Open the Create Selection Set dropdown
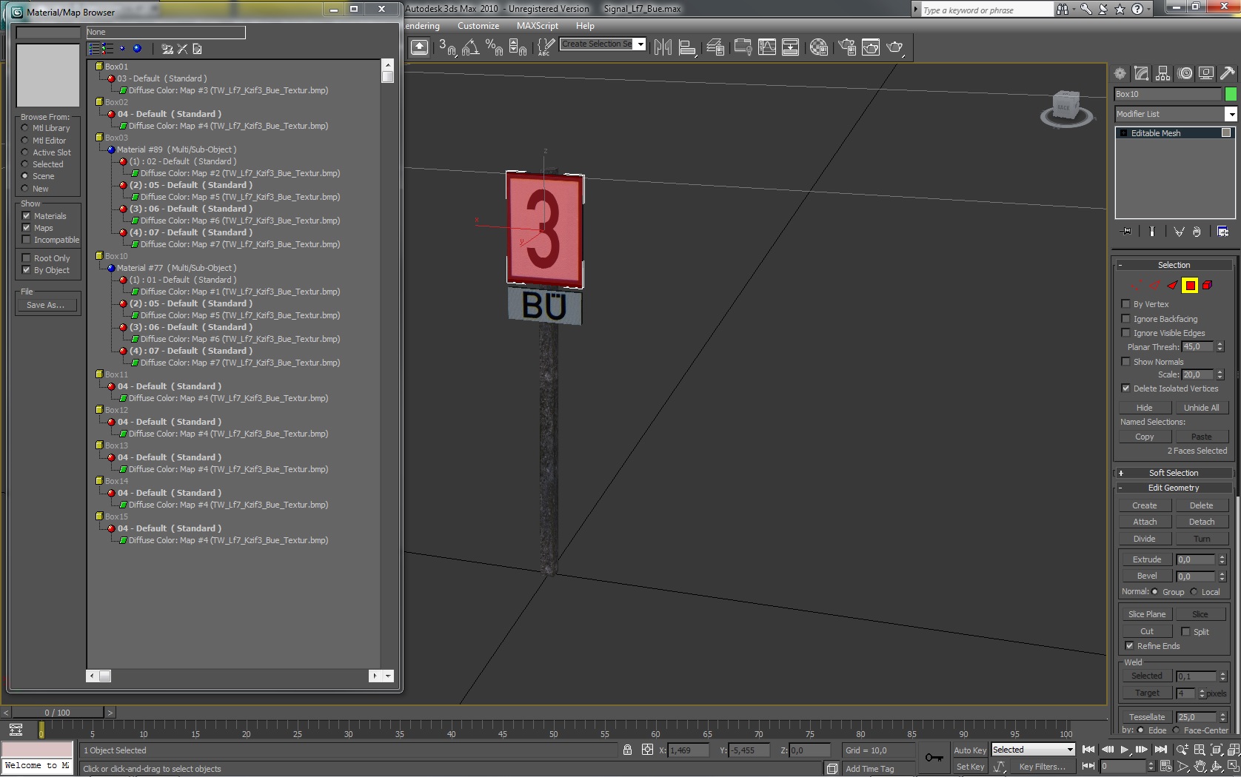The width and height of the screenshot is (1241, 777). 640,44
